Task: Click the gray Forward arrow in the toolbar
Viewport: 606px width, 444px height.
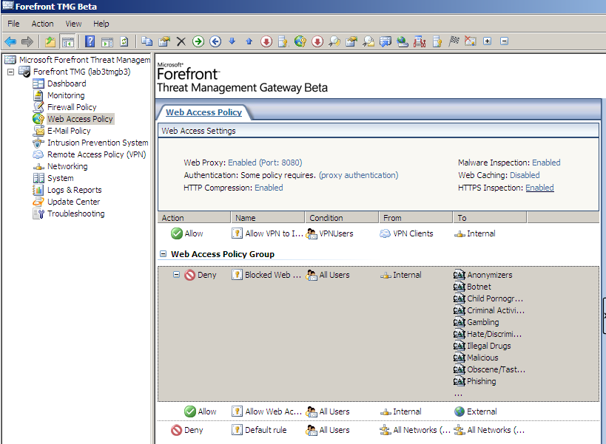Action: tap(27, 41)
